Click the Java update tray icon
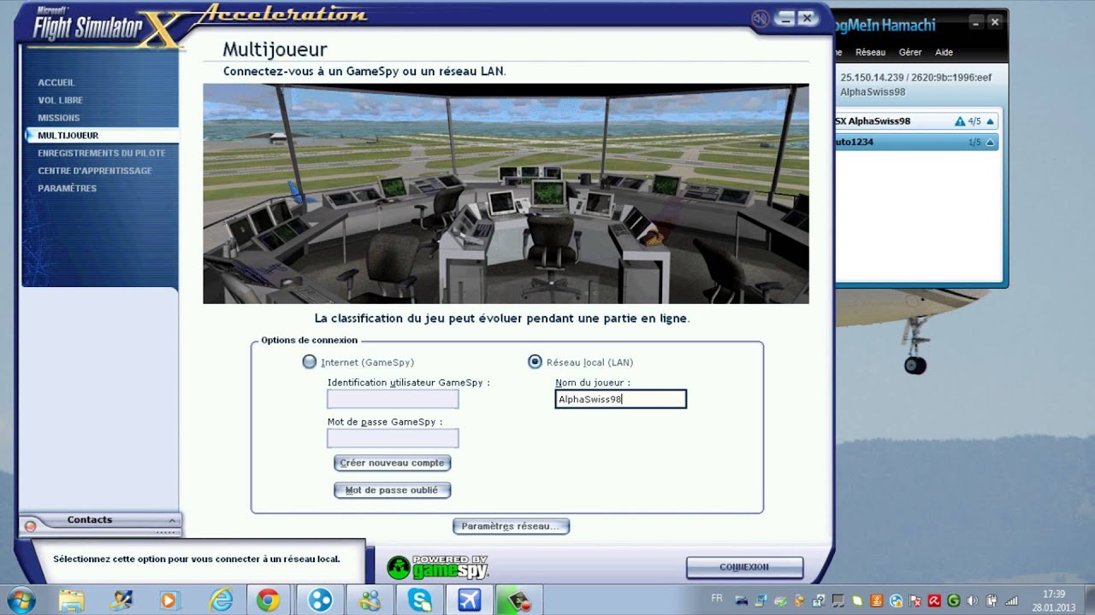 tap(877, 600)
